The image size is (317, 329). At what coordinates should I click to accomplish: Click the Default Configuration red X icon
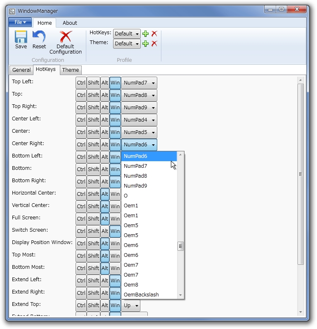point(66,37)
